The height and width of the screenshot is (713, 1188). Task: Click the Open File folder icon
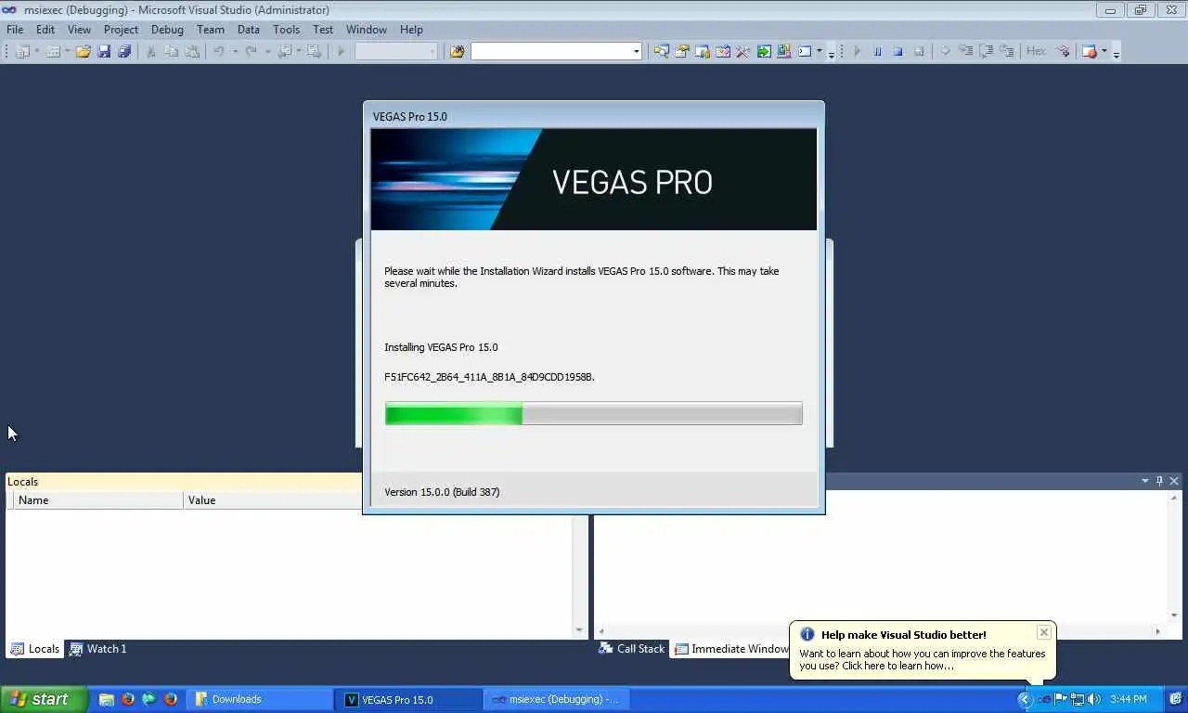click(x=84, y=51)
